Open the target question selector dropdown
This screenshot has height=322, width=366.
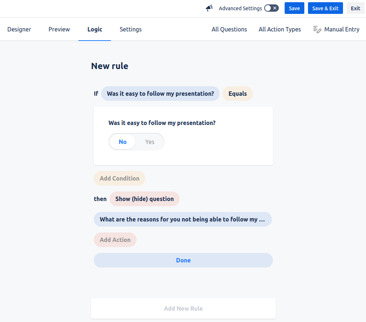[182, 219]
